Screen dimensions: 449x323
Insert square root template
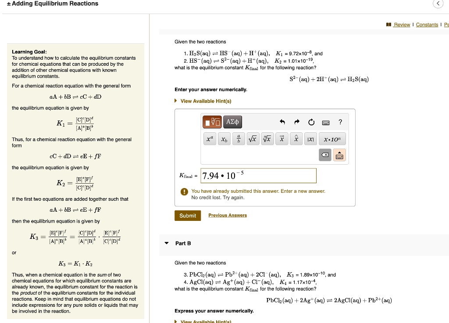pyautogui.click(x=253, y=139)
